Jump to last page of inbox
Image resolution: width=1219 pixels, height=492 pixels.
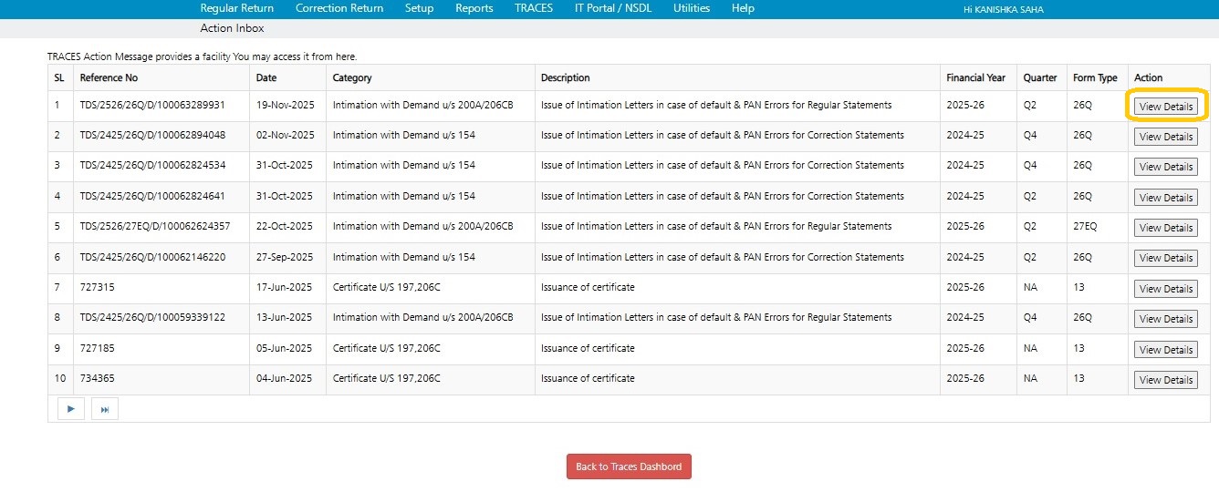click(x=105, y=410)
